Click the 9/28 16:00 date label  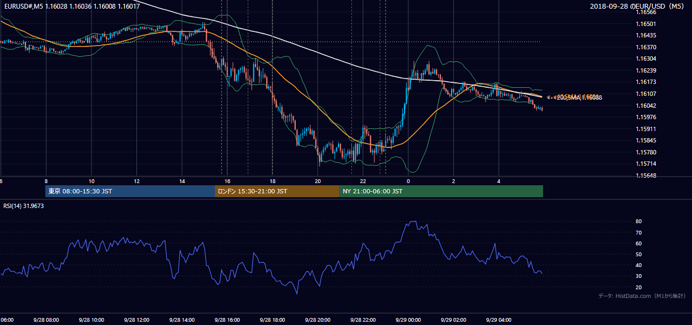coord(227,320)
